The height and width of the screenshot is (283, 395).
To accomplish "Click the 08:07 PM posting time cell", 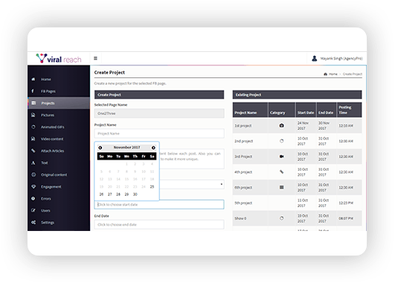I will pyautogui.click(x=350, y=218).
